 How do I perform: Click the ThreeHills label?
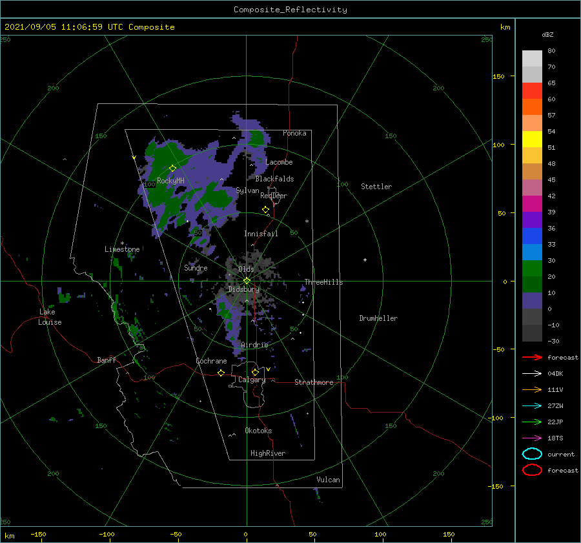(324, 282)
